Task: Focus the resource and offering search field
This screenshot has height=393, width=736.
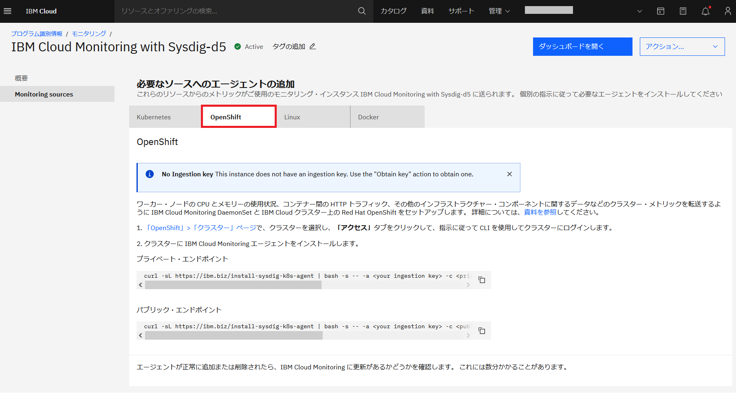Action: click(236, 11)
